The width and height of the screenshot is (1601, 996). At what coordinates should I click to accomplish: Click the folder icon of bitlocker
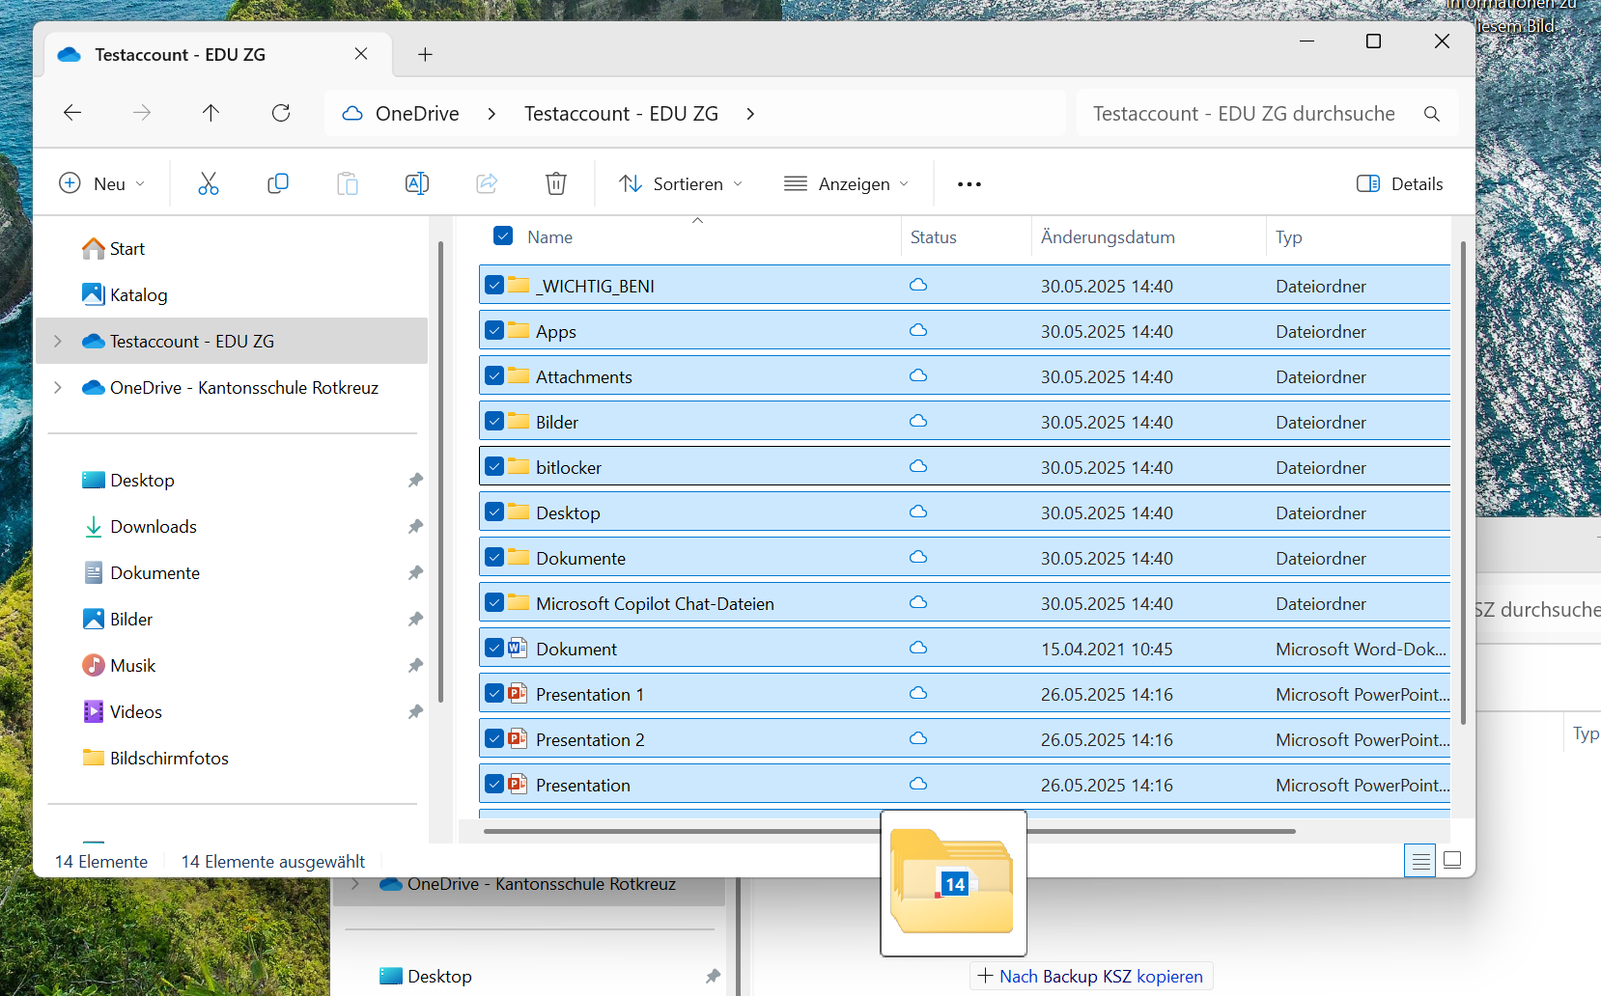(519, 466)
